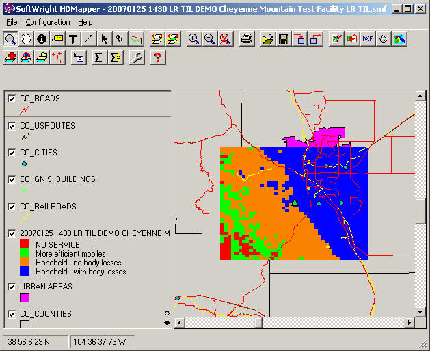
Task: Click the blue Handheld with body losses swatch
Action: click(25, 271)
